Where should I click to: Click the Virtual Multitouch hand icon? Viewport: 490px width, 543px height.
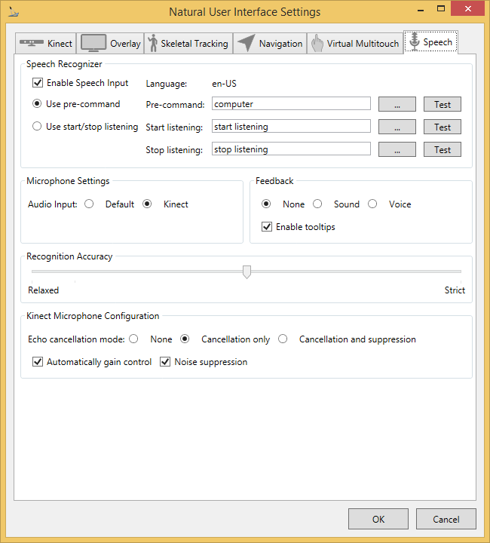coord(317,43)
